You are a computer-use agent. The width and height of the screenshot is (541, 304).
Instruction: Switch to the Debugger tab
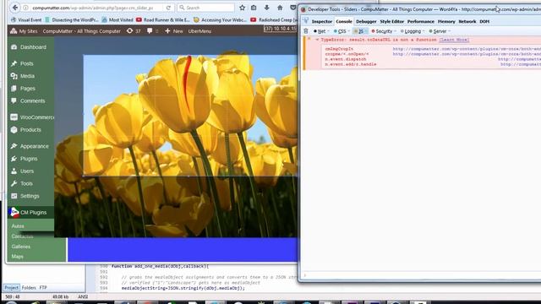366,21
